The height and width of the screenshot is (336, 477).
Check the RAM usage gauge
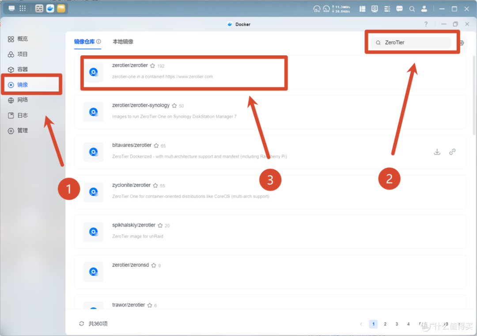point(326,9)
